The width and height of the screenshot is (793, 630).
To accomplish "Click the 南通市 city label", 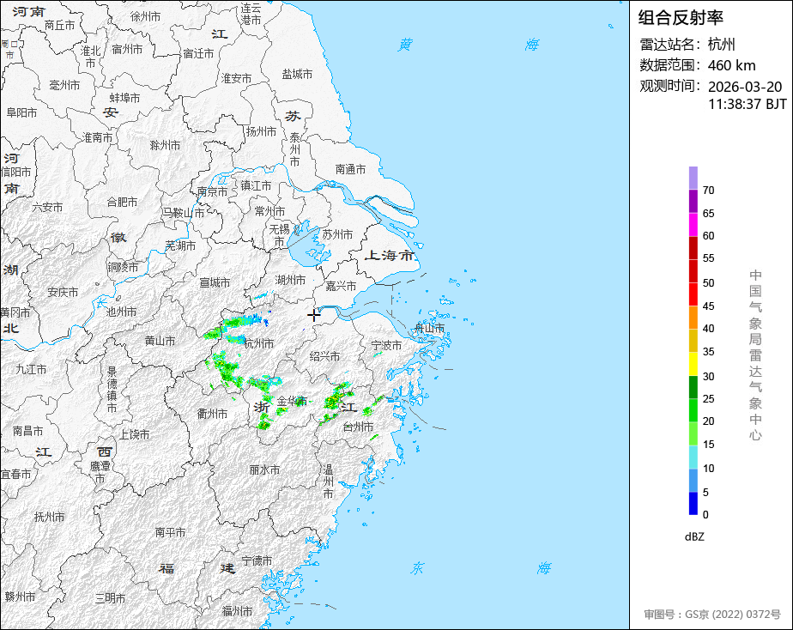I will click(350, 169).
